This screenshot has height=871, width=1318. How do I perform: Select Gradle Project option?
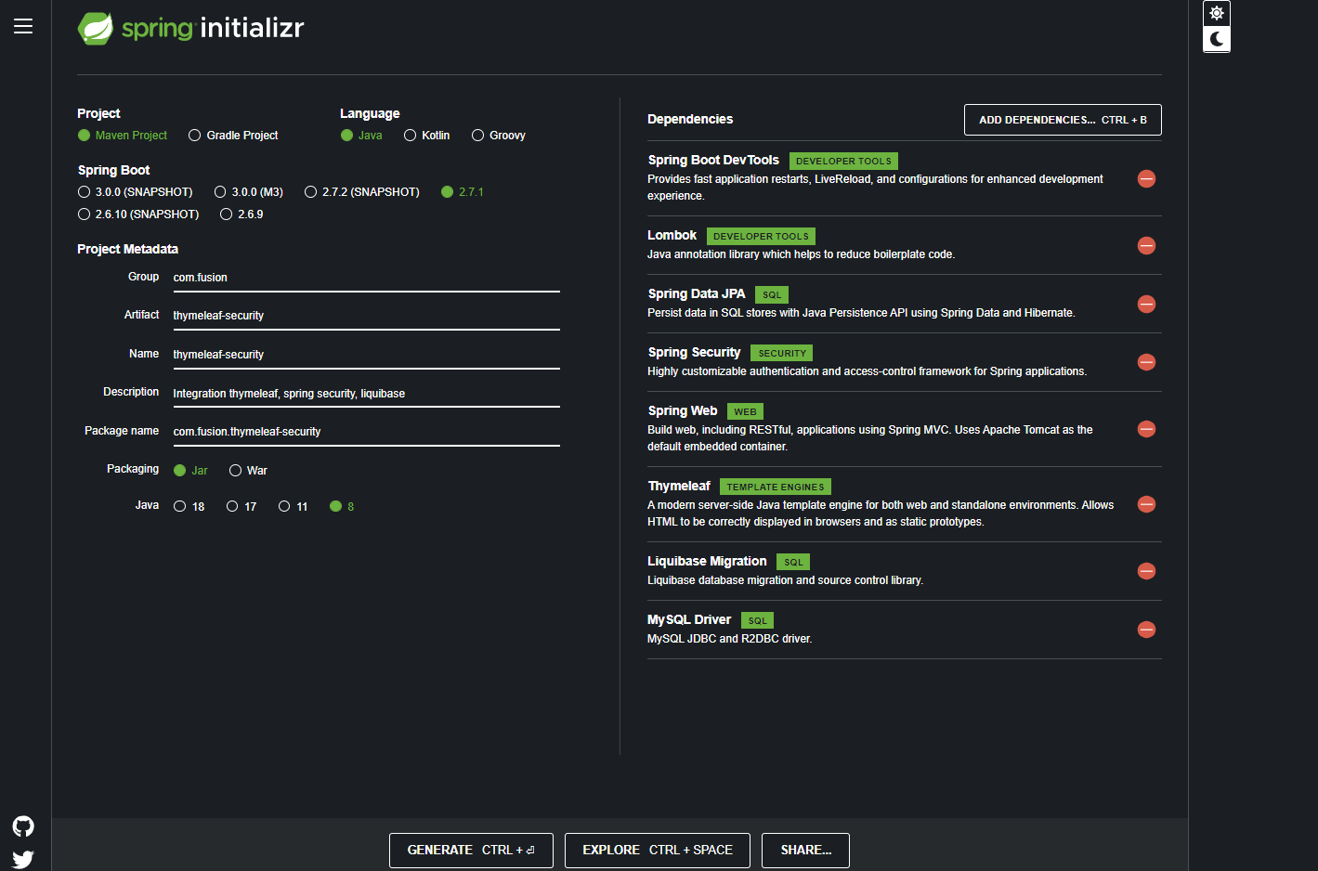(x=233, y=136)
